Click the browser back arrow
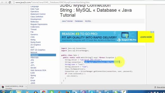 point(2,2)
